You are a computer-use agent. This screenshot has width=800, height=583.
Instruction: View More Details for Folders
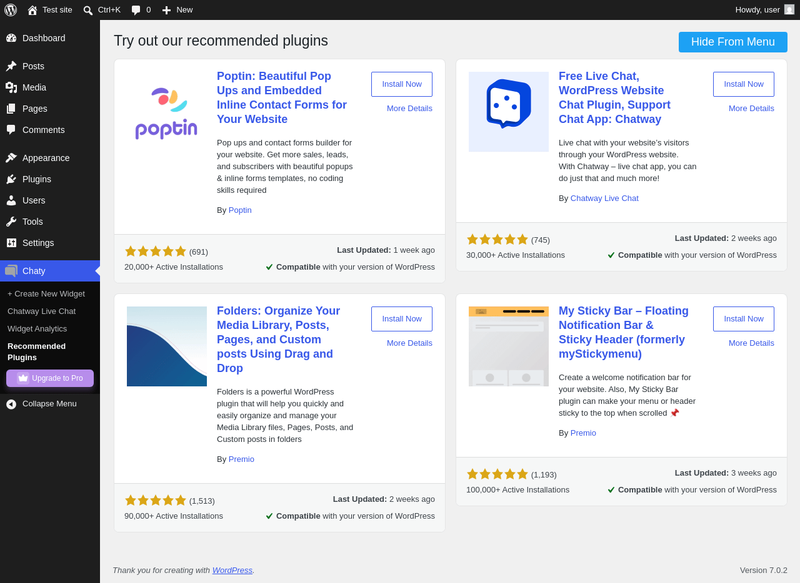409,343
